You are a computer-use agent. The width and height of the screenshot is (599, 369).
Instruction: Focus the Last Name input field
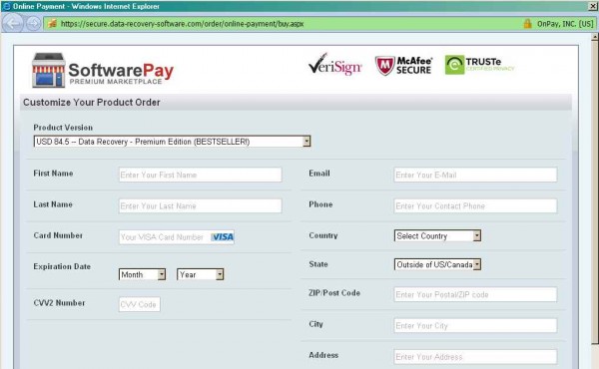click(201, 206)
